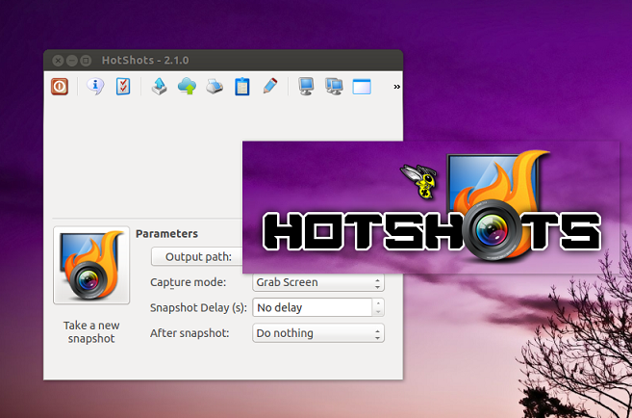Open the After snapshot Do nothing dropdown
Image resolution: width=632 pixels, height=418 pixels.
318,333
